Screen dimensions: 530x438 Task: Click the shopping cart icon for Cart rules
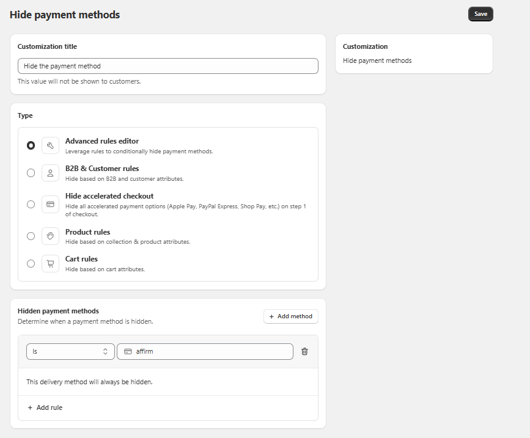click(50, 263)
